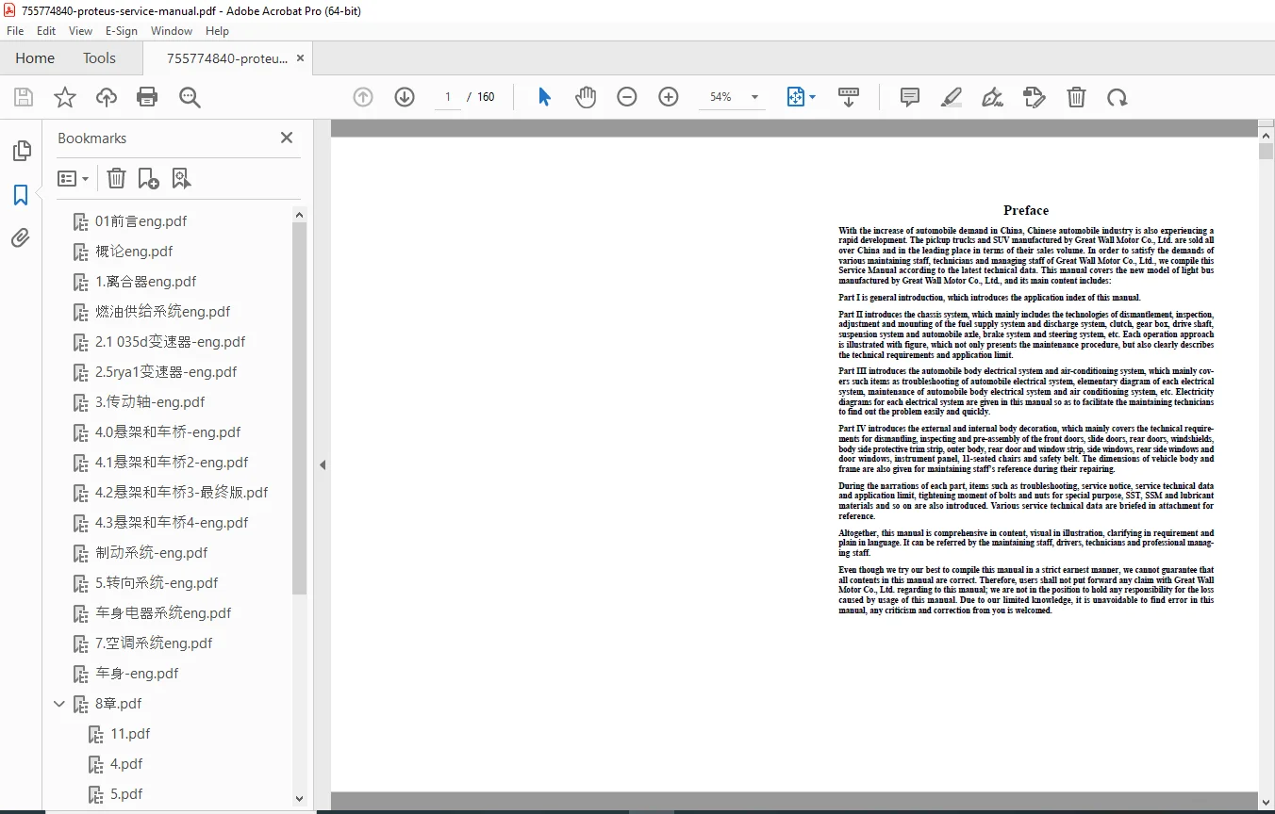Image resolution: width=1275 pixels, height=814 pixels.
Task: Toggle scrolling mode icon
Action: (x=849, y=97)
